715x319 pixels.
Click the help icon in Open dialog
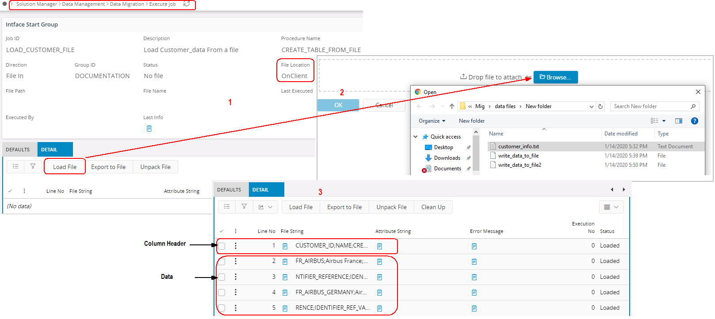pos(694,121)
